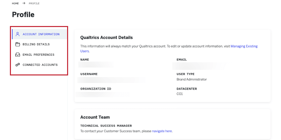
Task: Select the CO1 datacenter value
Action: click(180, 94)
